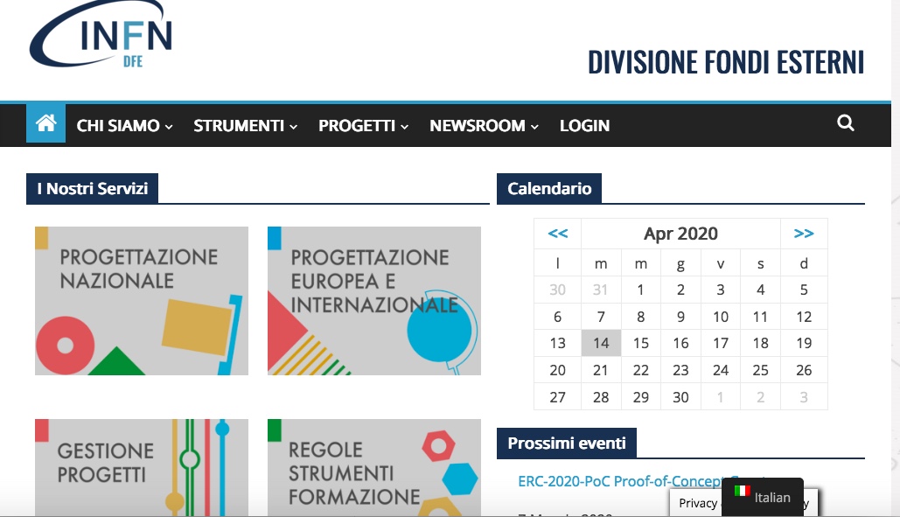Click the Italian flag language icon

[x=743, y=492]
